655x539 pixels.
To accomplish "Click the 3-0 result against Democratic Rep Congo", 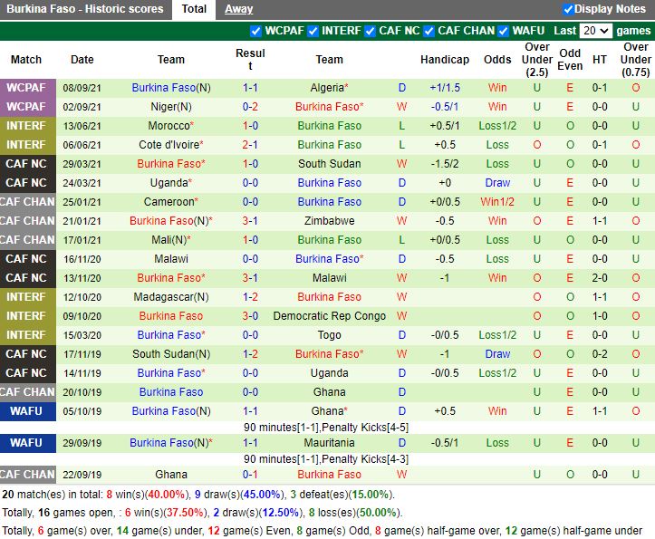I will click(x=250, y=316).
